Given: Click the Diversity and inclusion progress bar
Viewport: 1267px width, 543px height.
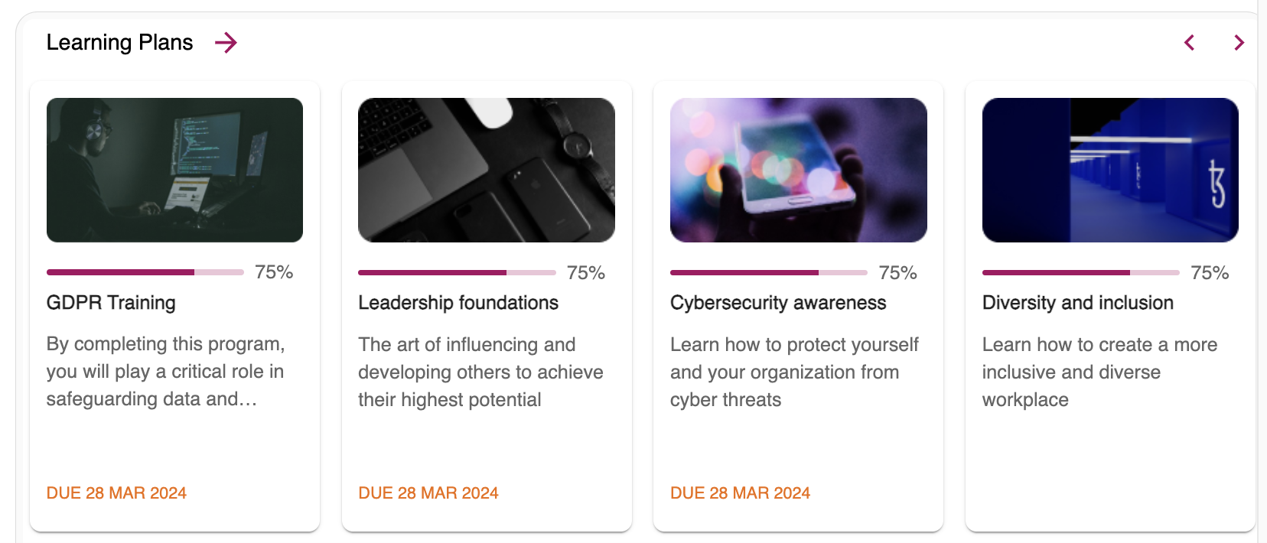Looking at the screenshot, I should click(1080, 272).
